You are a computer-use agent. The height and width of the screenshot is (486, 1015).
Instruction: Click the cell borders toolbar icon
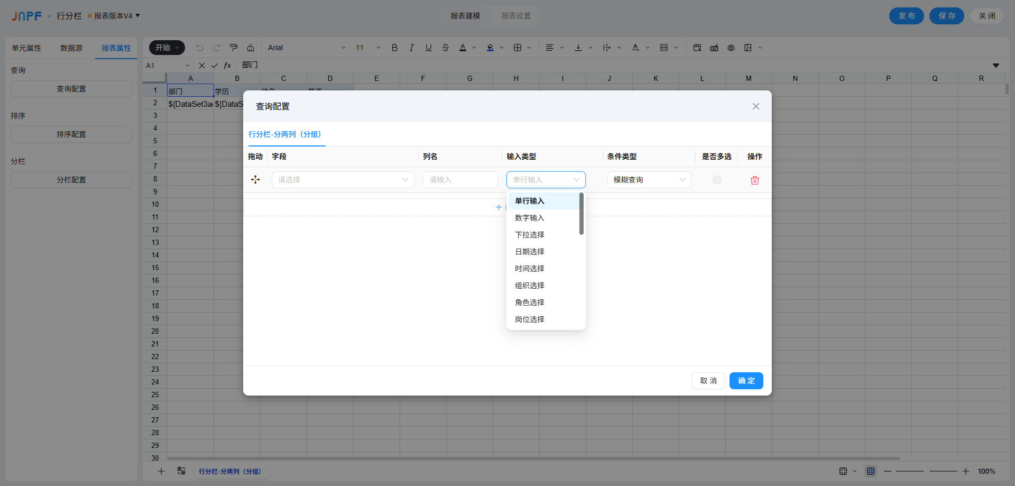518,48
